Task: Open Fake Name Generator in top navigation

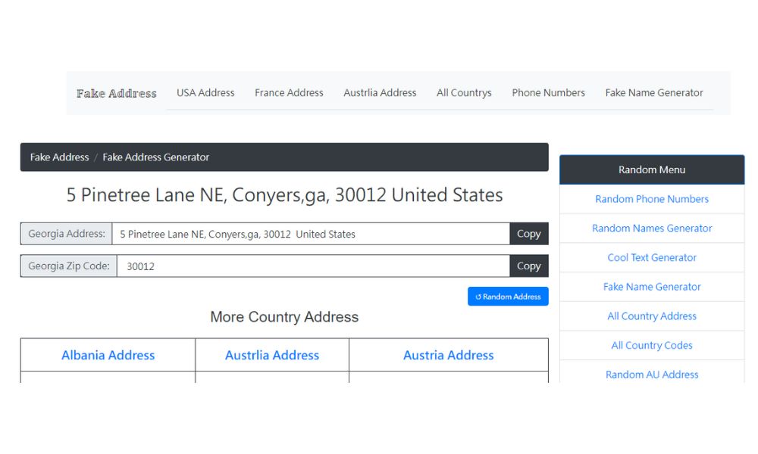Action: pos(654,92)
